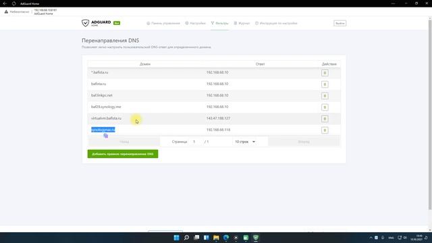This screenshot has height=243, width=432.
Task: Open File Explorer from the taskbar
Action: point(216,238)
